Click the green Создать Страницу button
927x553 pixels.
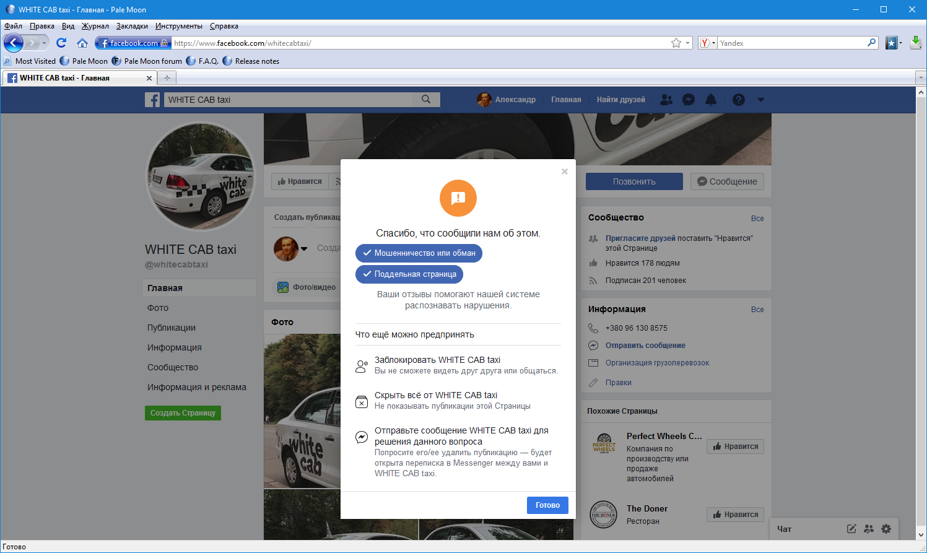(x=183, y=413)
